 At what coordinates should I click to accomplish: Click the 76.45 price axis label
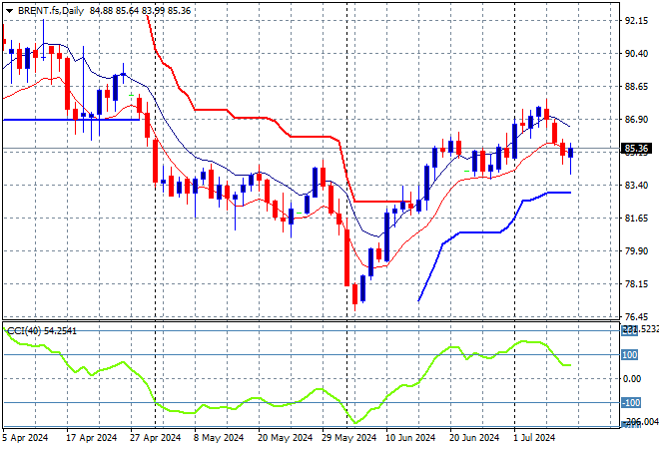click(637, 317)
